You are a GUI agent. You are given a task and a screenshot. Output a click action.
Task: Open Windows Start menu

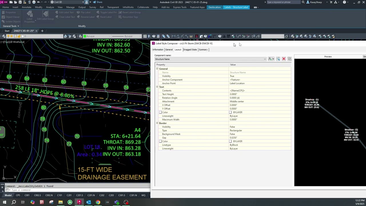(4, 202)
